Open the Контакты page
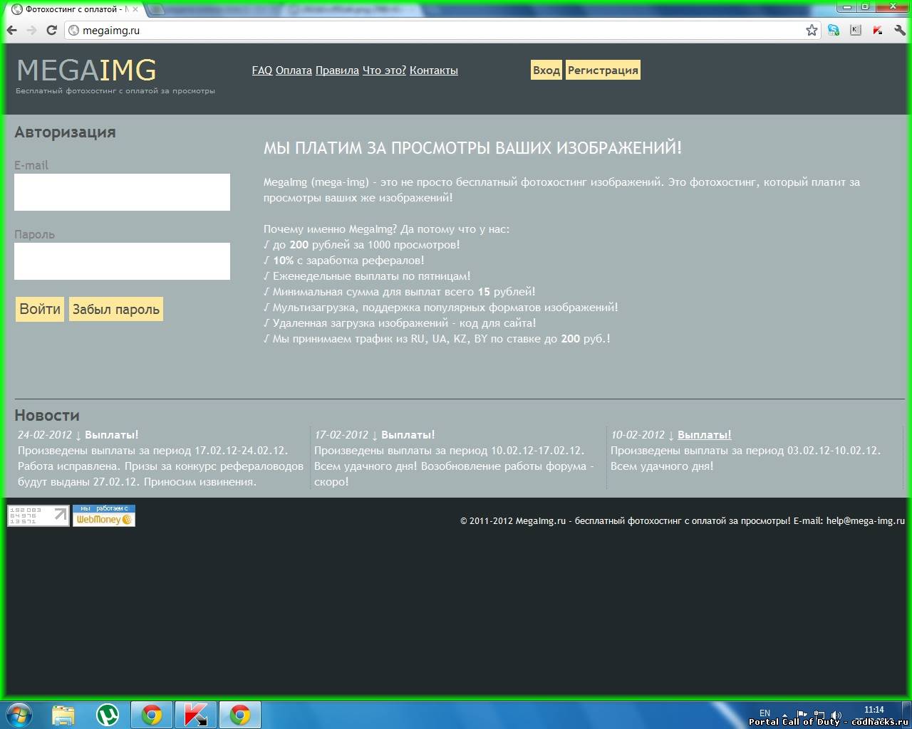The height and width of the screenshot is (729, 912). click(x=434, y=70)
